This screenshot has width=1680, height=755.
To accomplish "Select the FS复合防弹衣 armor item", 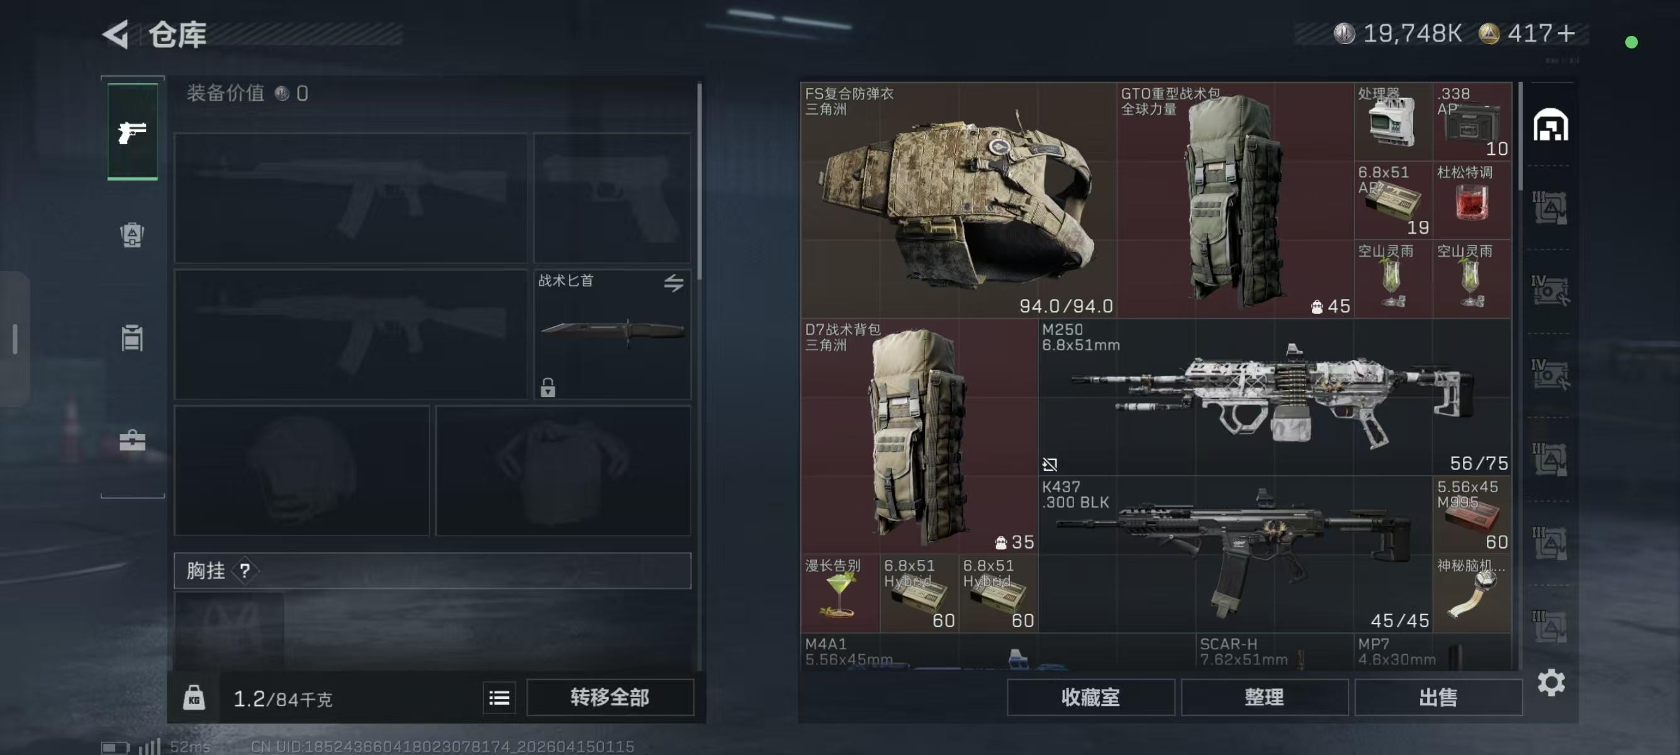I will coord(959,200).
